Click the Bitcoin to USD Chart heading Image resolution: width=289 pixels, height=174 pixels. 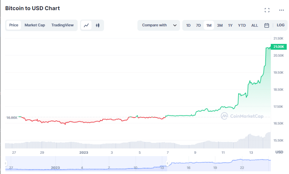(x=32, y=8)
